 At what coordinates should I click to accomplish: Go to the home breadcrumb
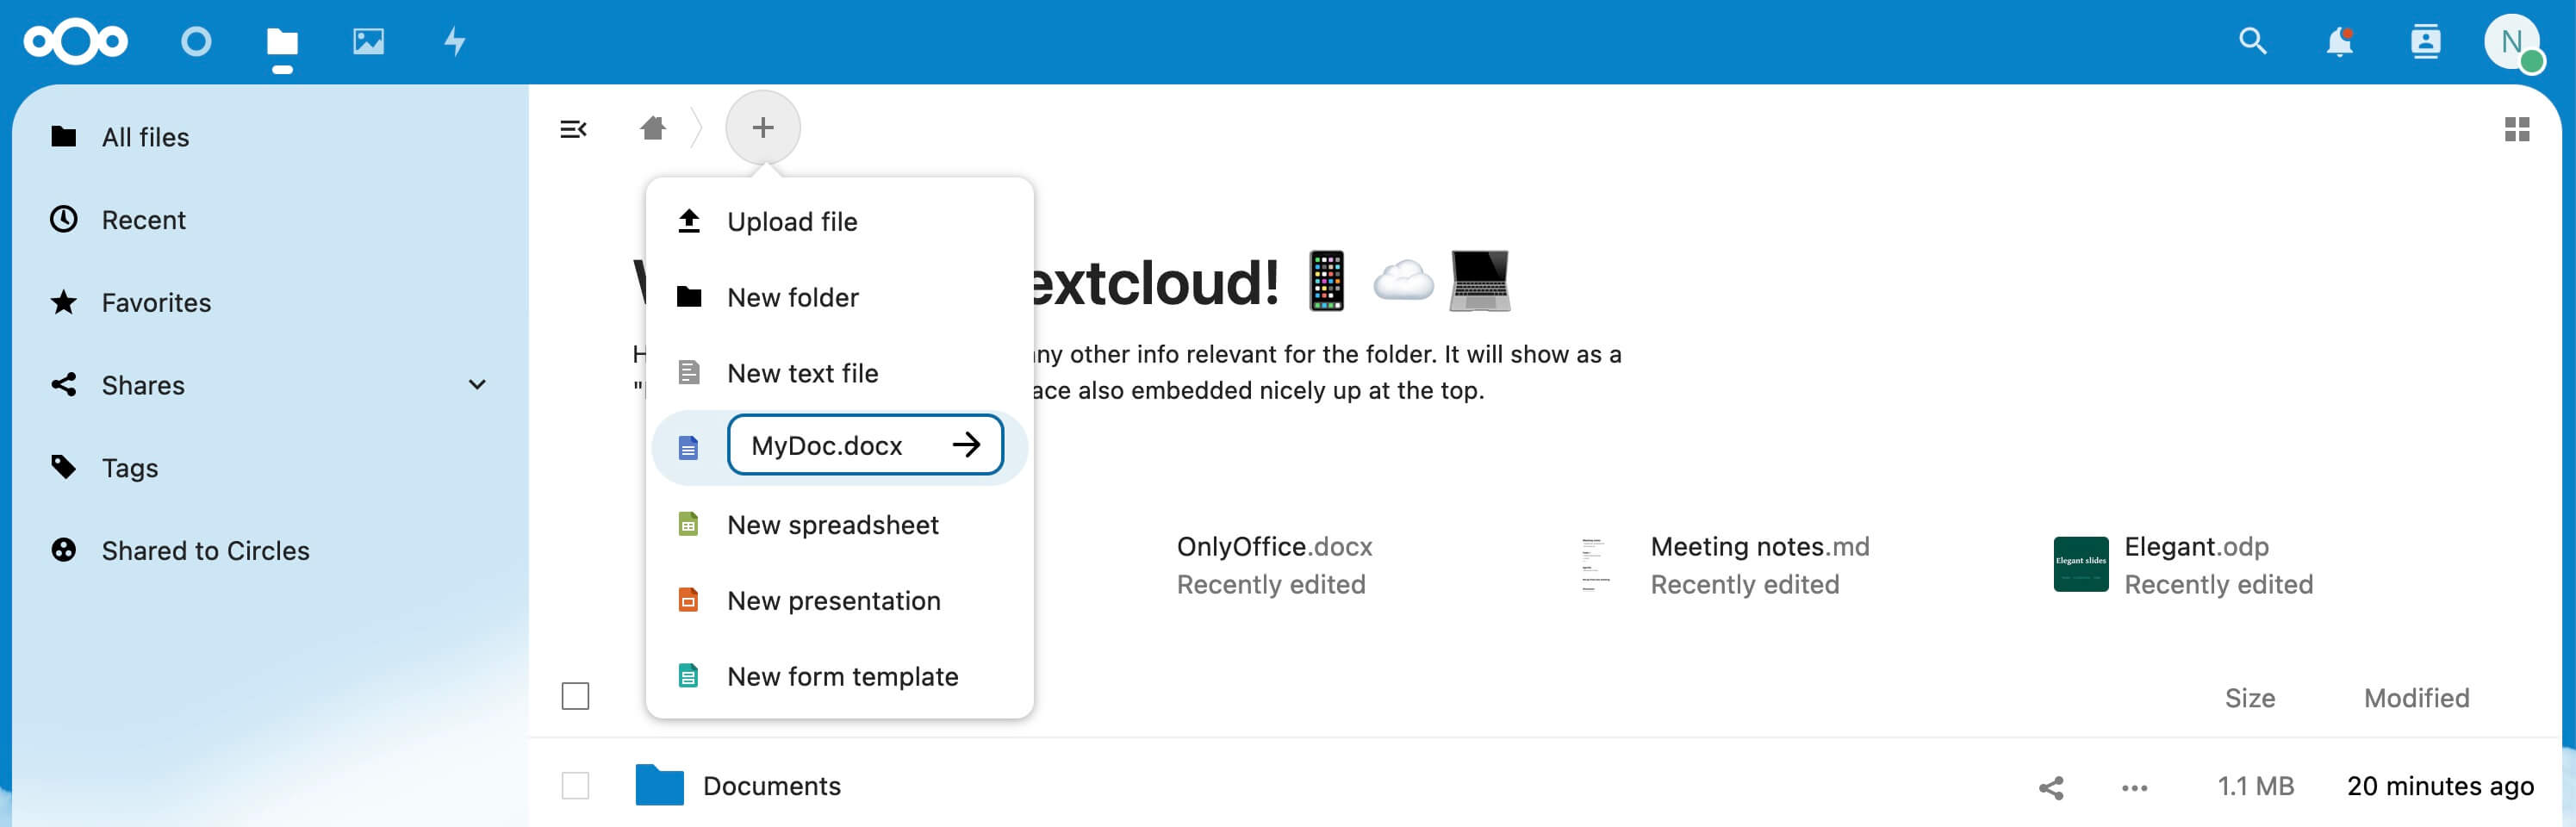(653, 128)
